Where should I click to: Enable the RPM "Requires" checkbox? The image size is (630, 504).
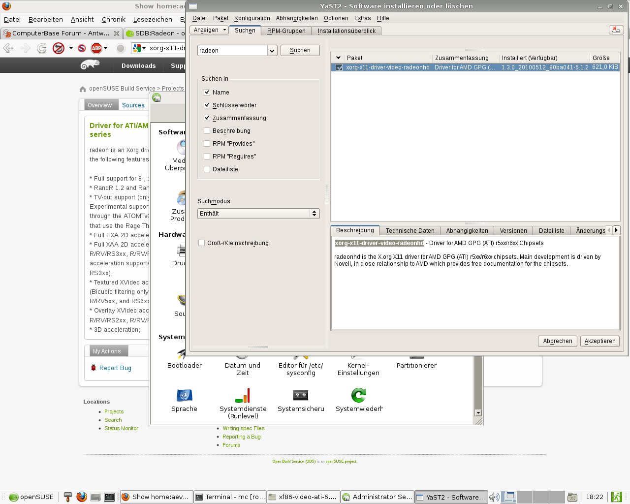pos(207,156)
